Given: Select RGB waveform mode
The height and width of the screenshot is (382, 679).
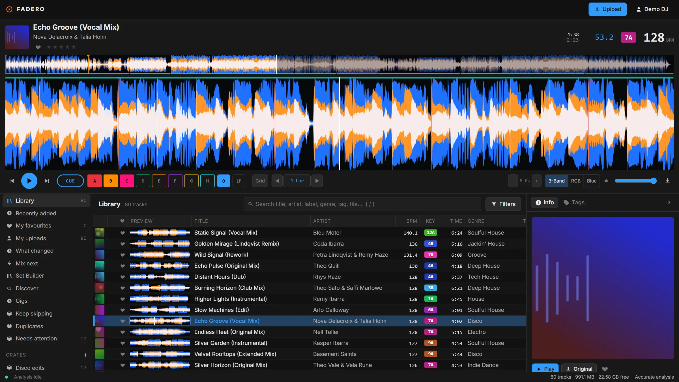Looking at the screenshot, I should pyautogui.click(x=576, y=181).
